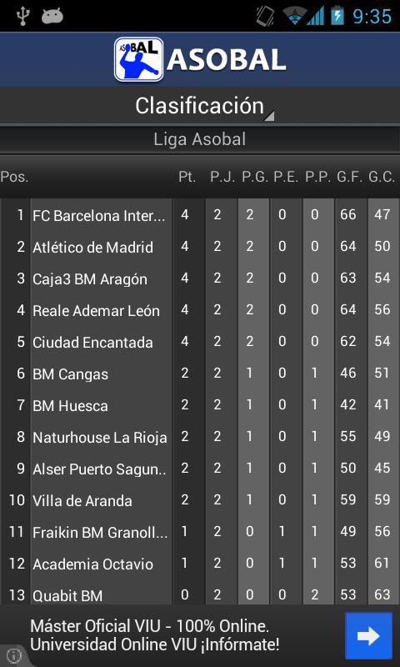400x667 pixels.
Task: Select Naturhouse La Rioja row
Action: coord(200,437)
